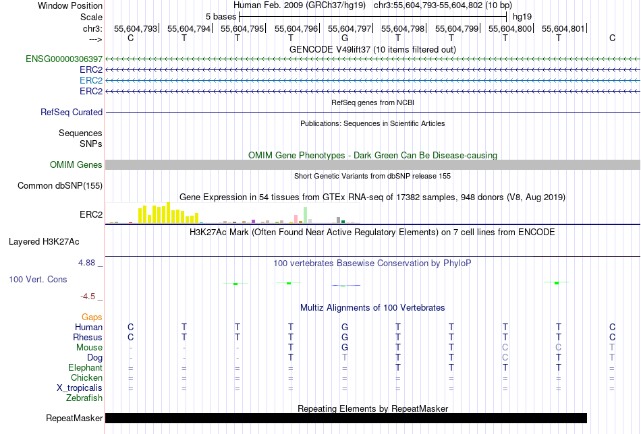This screenshot has width=641, height=434.
Task: Click the Layered H3K27Ac track label
Action: coord(44,242)
